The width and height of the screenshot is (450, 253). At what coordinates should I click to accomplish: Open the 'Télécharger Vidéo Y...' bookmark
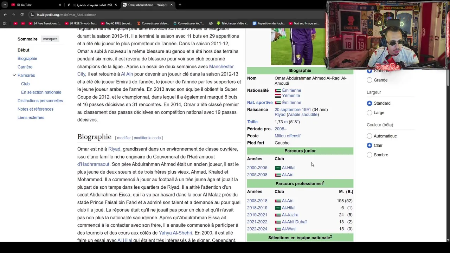click(x=232, y=24)
